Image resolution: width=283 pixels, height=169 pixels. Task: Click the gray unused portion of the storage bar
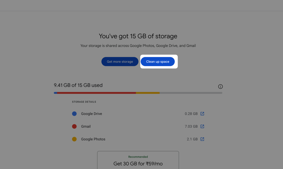click(x=191, y=93)
